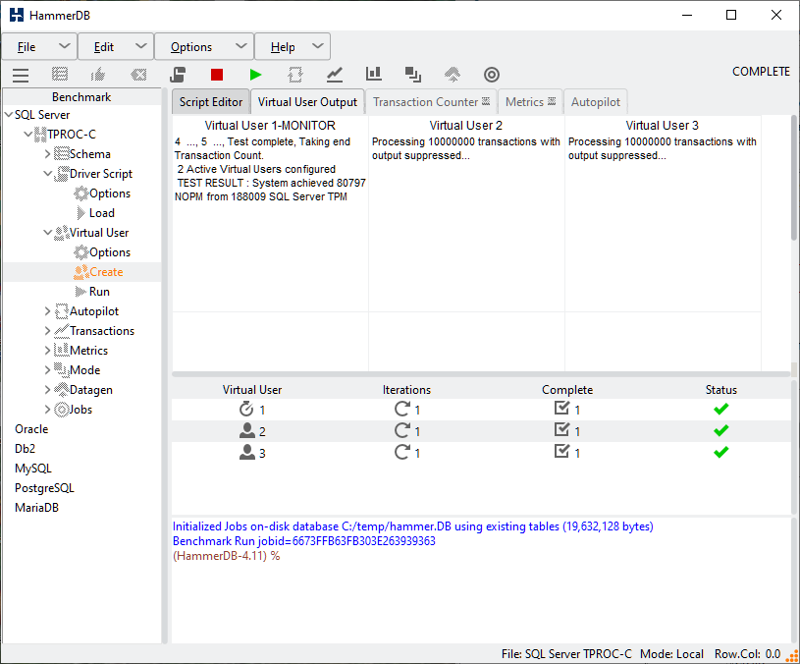Switch to the Script Editor tab

tap(211, 102)
